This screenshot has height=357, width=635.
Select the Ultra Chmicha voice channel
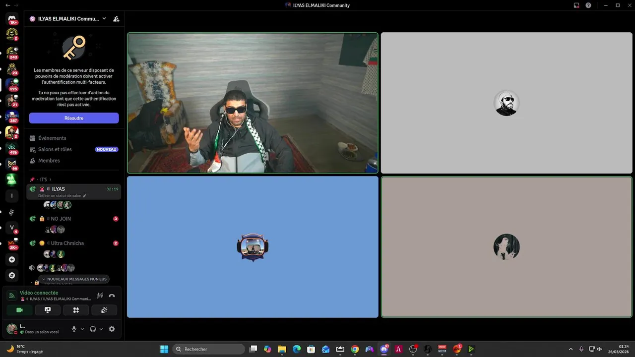click(73, 243)
